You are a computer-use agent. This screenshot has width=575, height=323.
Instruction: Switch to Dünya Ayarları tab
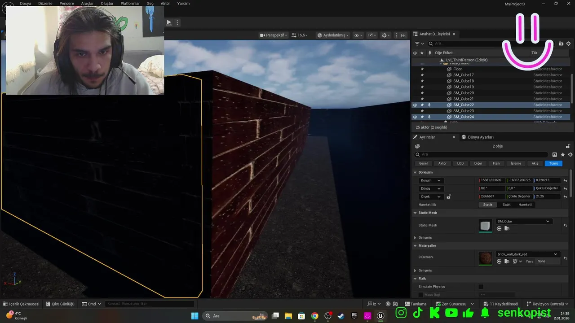click(x=480, y=137)
